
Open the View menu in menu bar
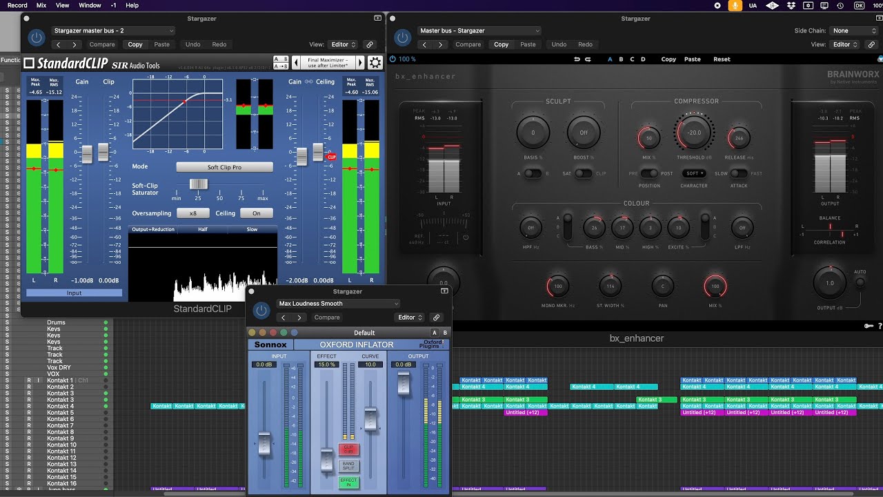coord(62,5)
